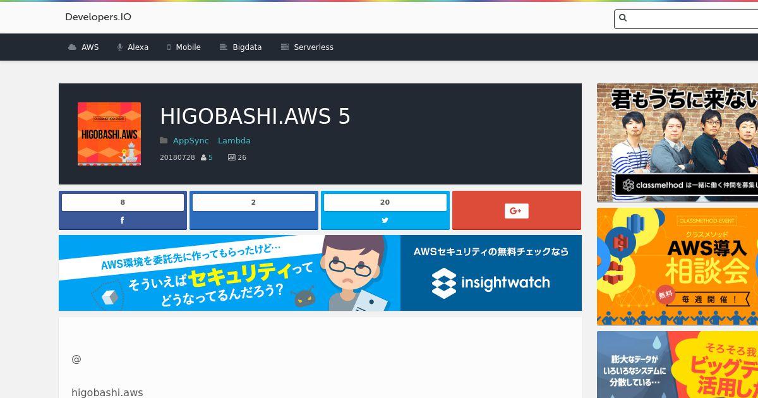Open the Bigdata menu item
The width and height of the screenshot is (758, 398).
click(x=241, y=47)
